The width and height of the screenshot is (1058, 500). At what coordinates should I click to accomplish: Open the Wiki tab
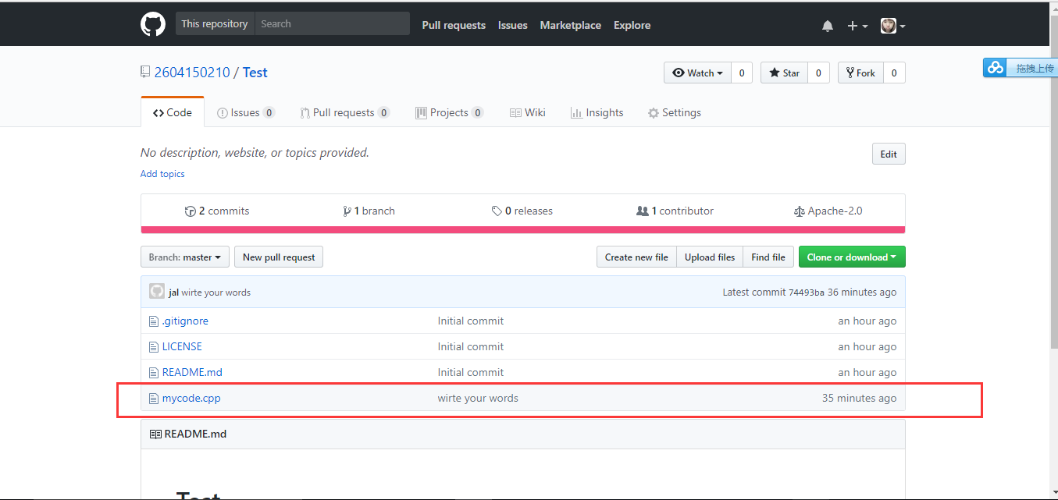click(528, 112)
